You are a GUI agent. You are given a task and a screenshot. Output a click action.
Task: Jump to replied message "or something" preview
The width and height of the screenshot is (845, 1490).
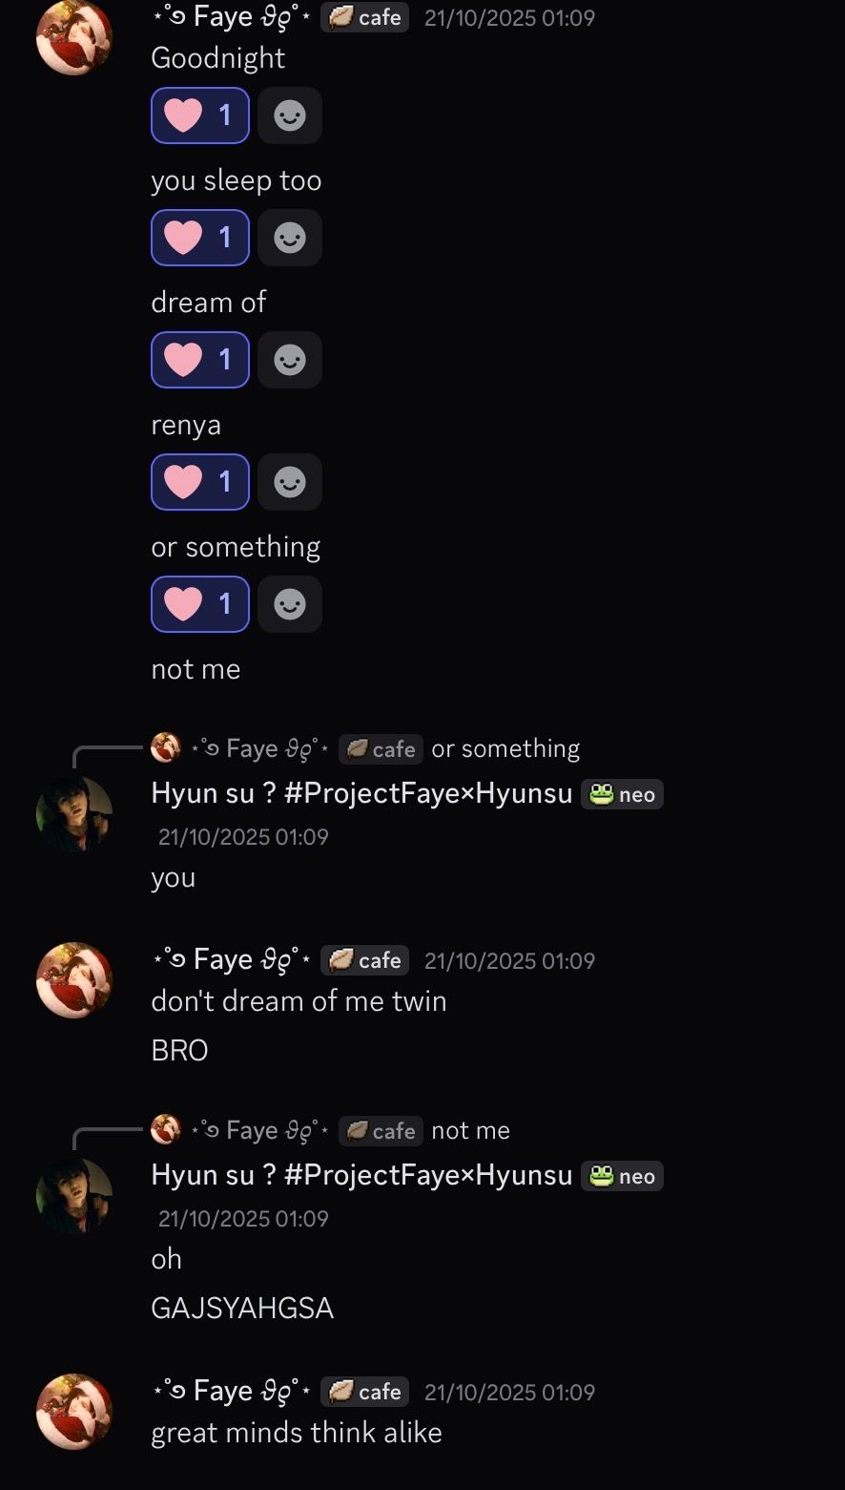click(x=505, y=749)
